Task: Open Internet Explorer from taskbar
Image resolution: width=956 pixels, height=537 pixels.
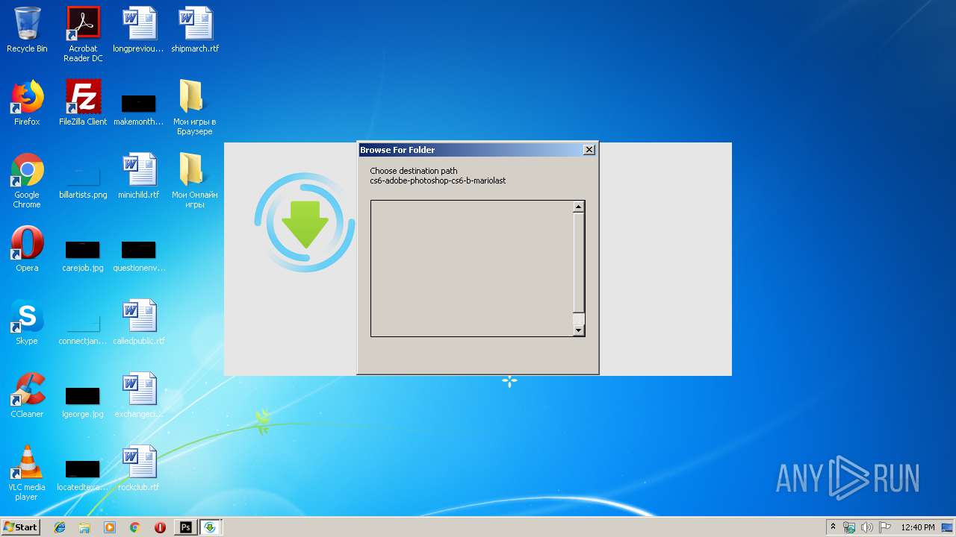Action: 60,527
